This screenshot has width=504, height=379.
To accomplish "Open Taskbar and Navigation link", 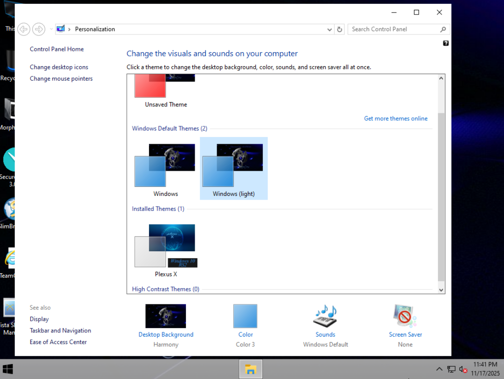I will point(61,331).
